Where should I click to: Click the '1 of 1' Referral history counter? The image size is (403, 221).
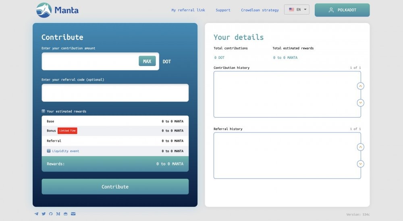(355, 129)
